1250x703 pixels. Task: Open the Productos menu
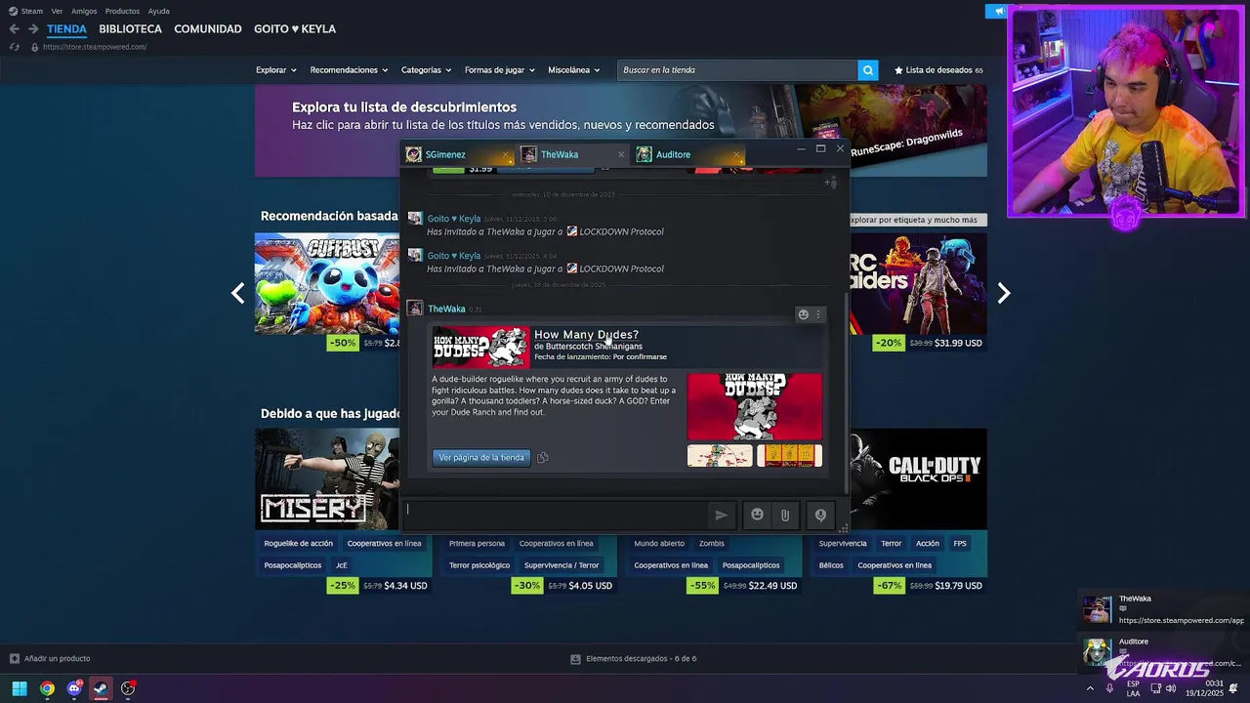pos(122,12)
